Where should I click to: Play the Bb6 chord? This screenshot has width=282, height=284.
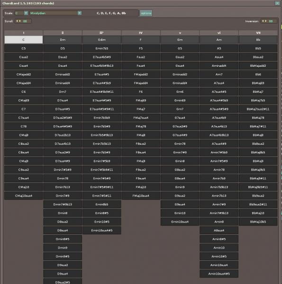[258, 74]
